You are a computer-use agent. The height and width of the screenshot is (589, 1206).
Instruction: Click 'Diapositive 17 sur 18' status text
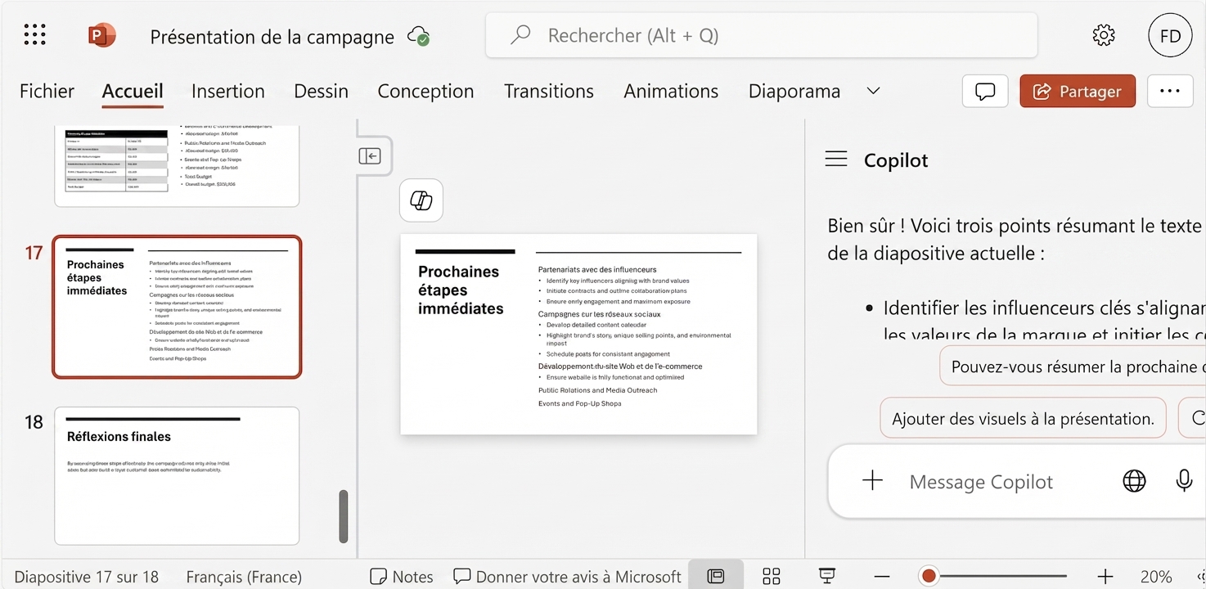[87, 577]
